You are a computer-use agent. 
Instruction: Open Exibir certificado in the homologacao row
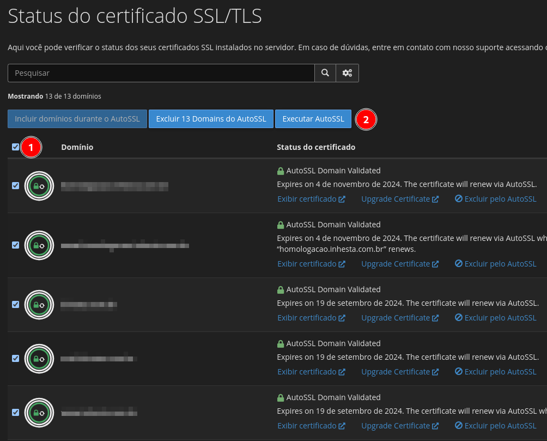(x=311, y=264)
